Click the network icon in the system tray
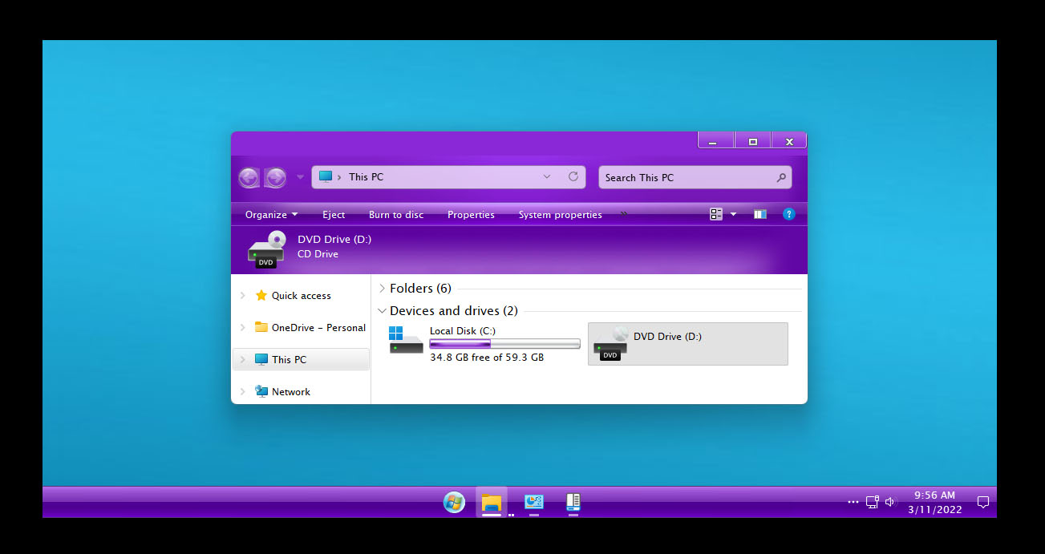Viewport: 1045px width, 554px height. pos(872,502)
